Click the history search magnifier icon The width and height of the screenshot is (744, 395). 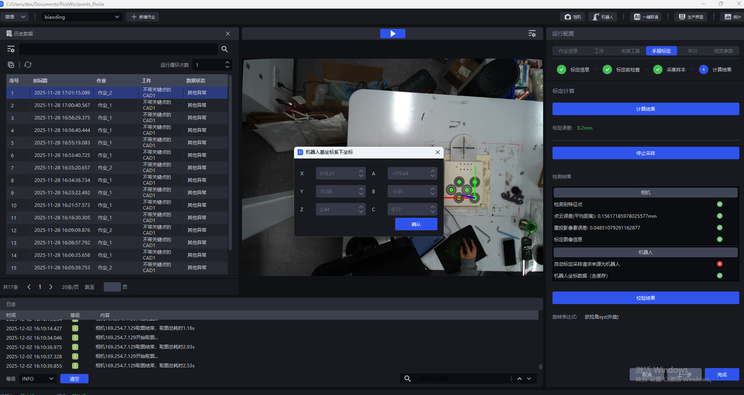[x=225, y=49]
